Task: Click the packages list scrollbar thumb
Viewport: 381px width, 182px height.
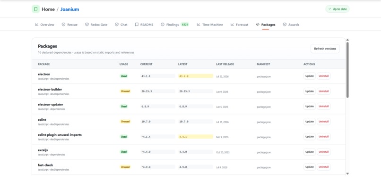Action: [x=347, y=70]
